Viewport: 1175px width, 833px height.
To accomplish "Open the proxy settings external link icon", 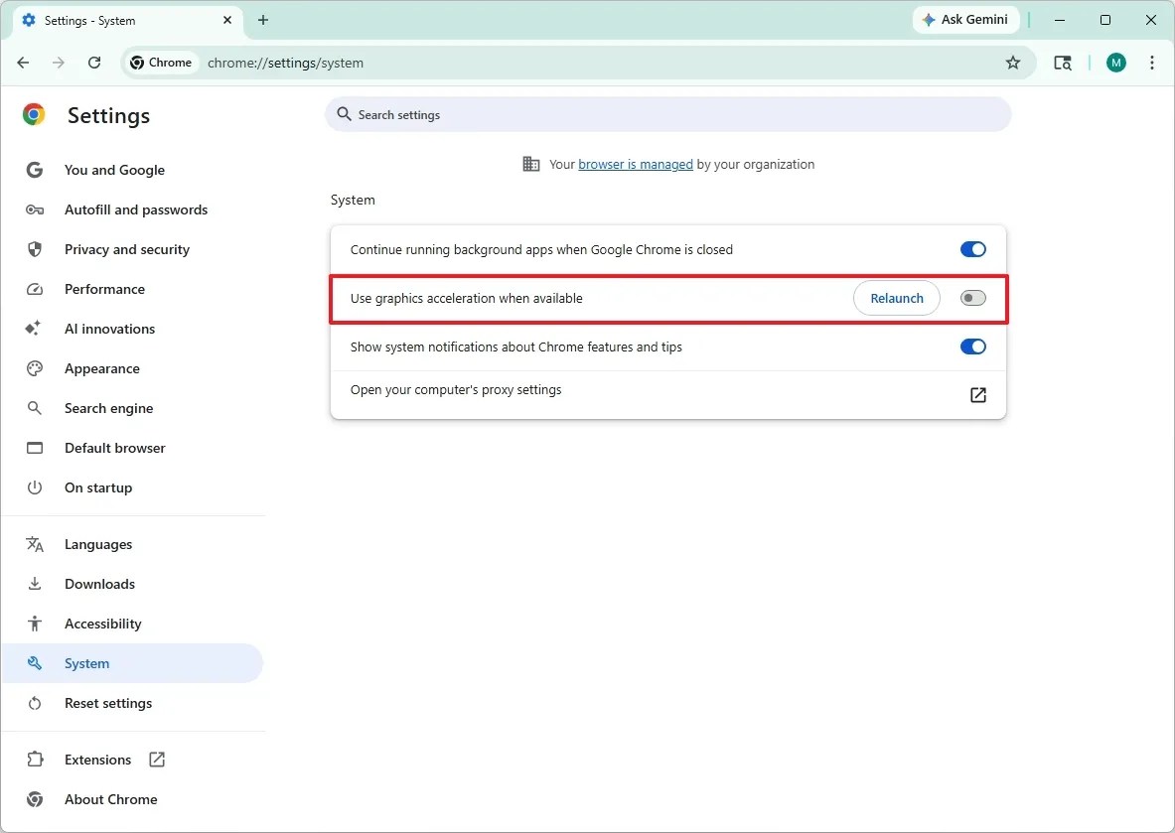I will (x=978, y=395).
